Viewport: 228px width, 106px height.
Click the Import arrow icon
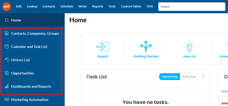click(103, 47)
